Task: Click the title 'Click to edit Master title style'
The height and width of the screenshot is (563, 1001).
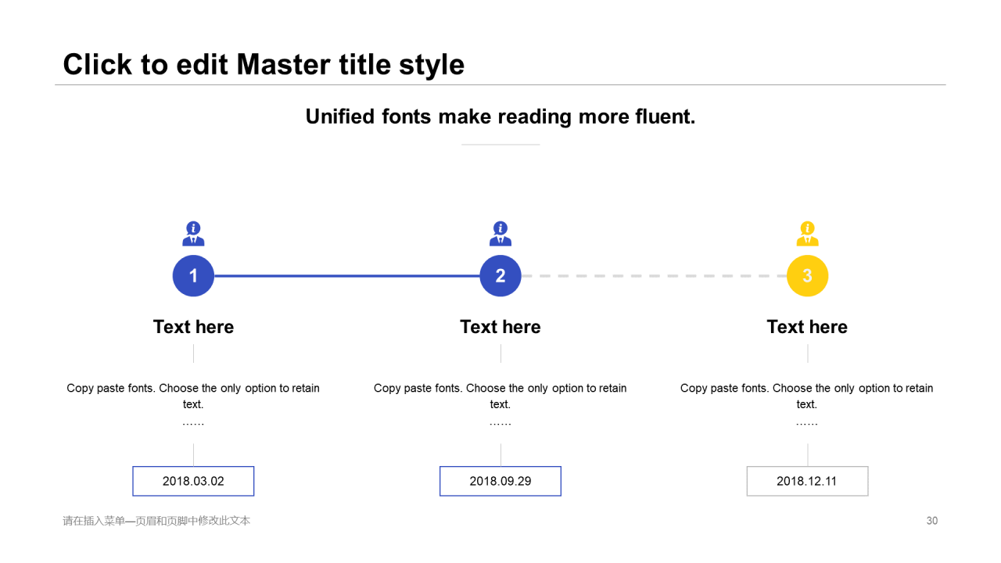Action: (x=264, y=64)
